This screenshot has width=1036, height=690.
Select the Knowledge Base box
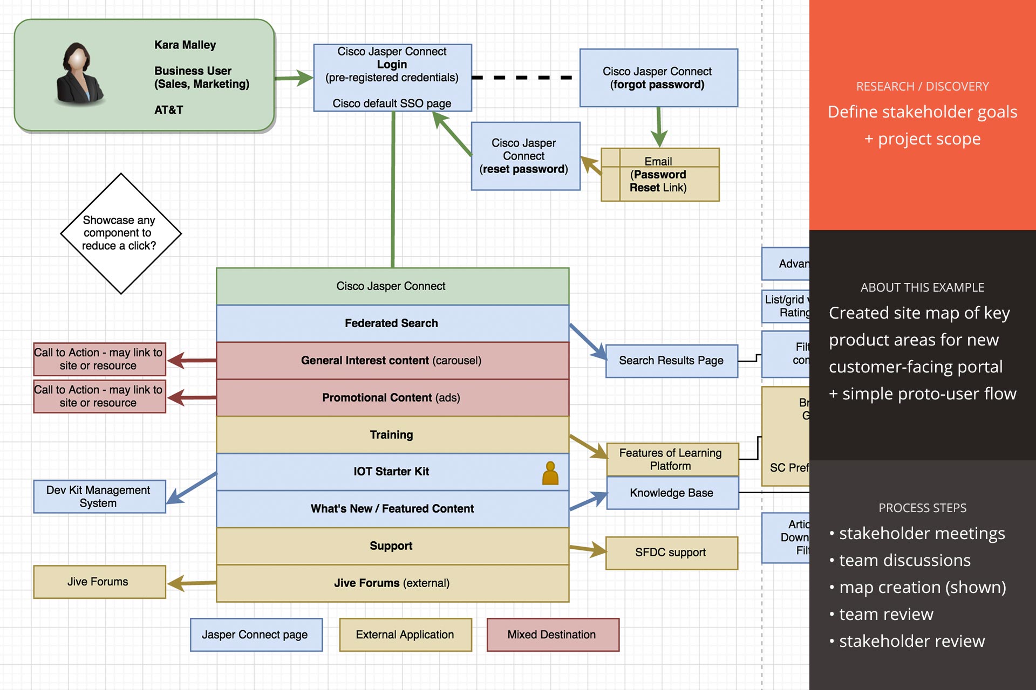(x=672, y=493)
